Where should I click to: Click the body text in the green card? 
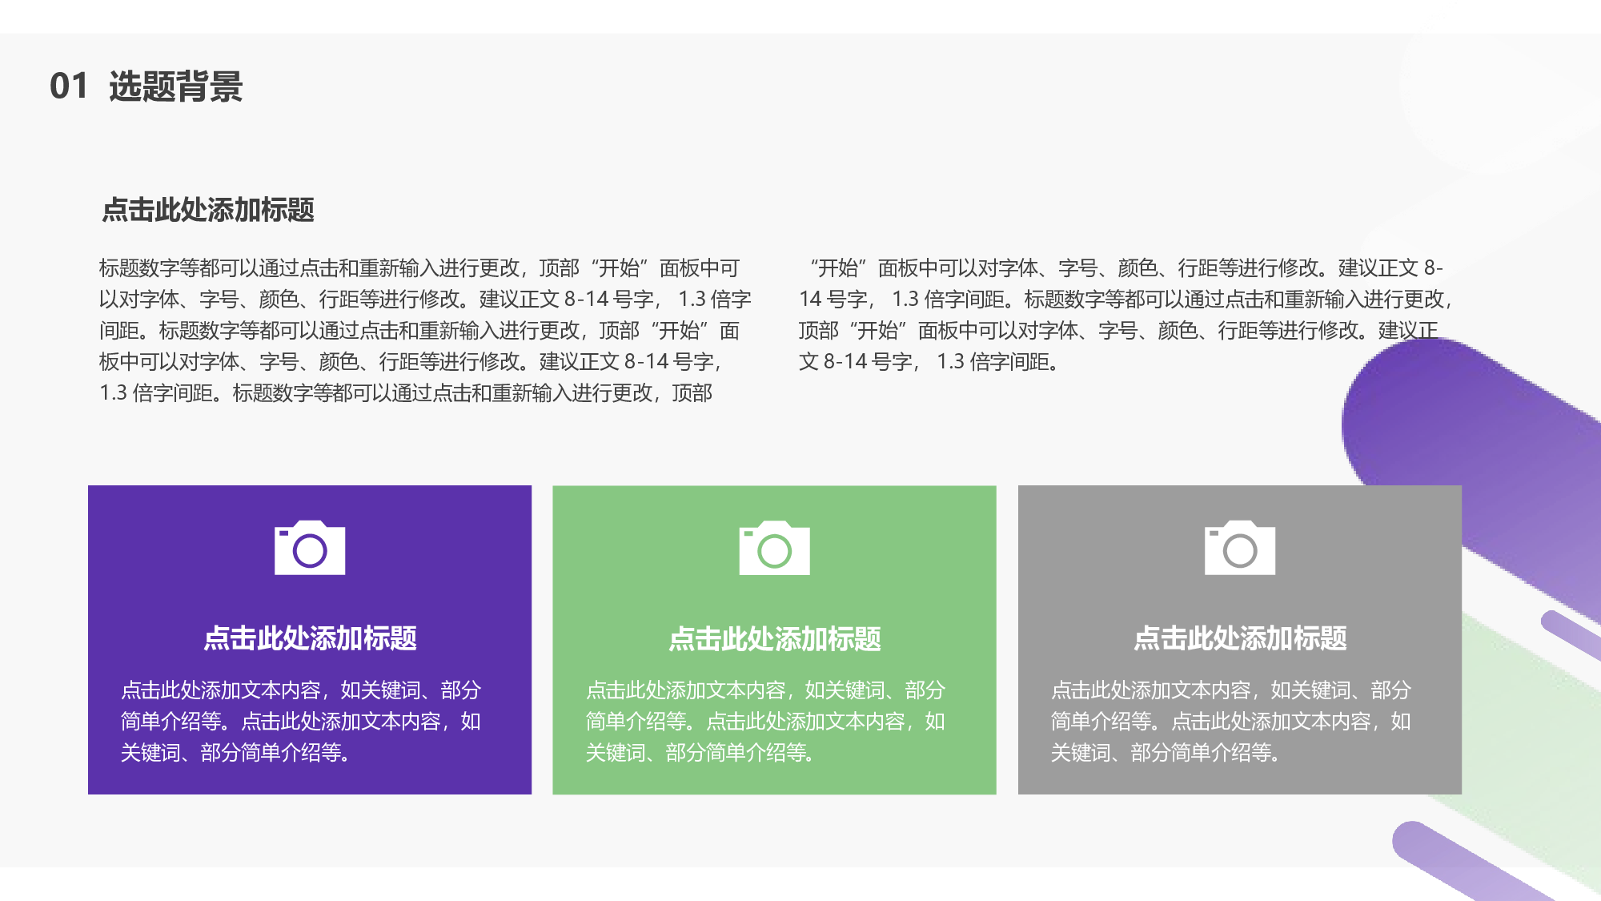765,721
